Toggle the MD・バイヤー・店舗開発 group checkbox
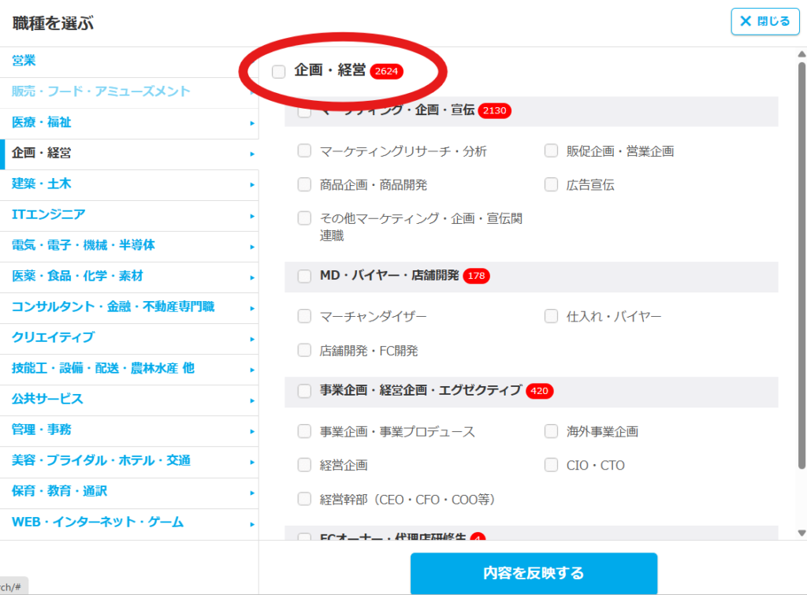The width and height of the screenshot is (807, 595). [x=304, y=276]
